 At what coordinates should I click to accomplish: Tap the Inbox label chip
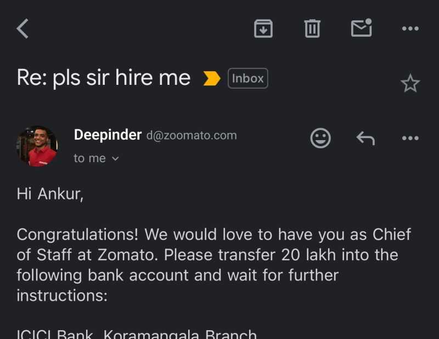tap(247, 78)
